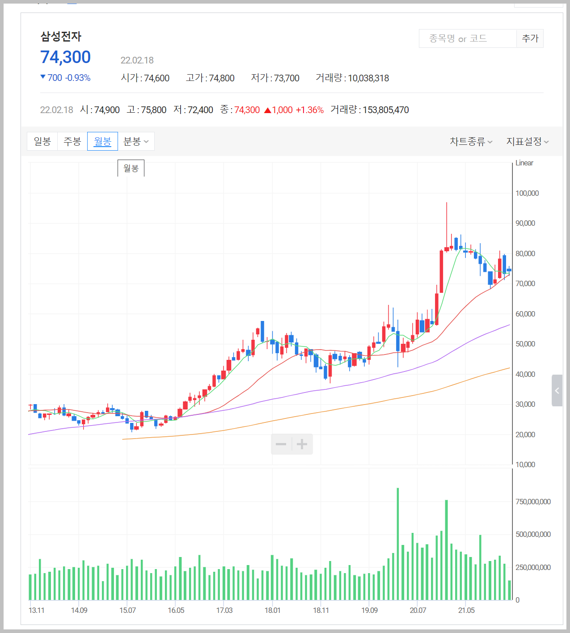Zoom out chart with minus icon

tap(281, 444)
